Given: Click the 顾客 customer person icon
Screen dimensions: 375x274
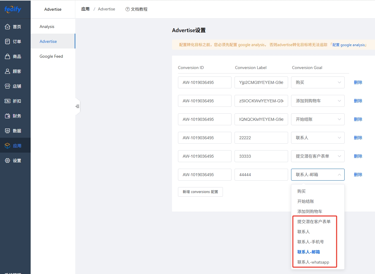Looking at the screenshot, I should point(8,71).
